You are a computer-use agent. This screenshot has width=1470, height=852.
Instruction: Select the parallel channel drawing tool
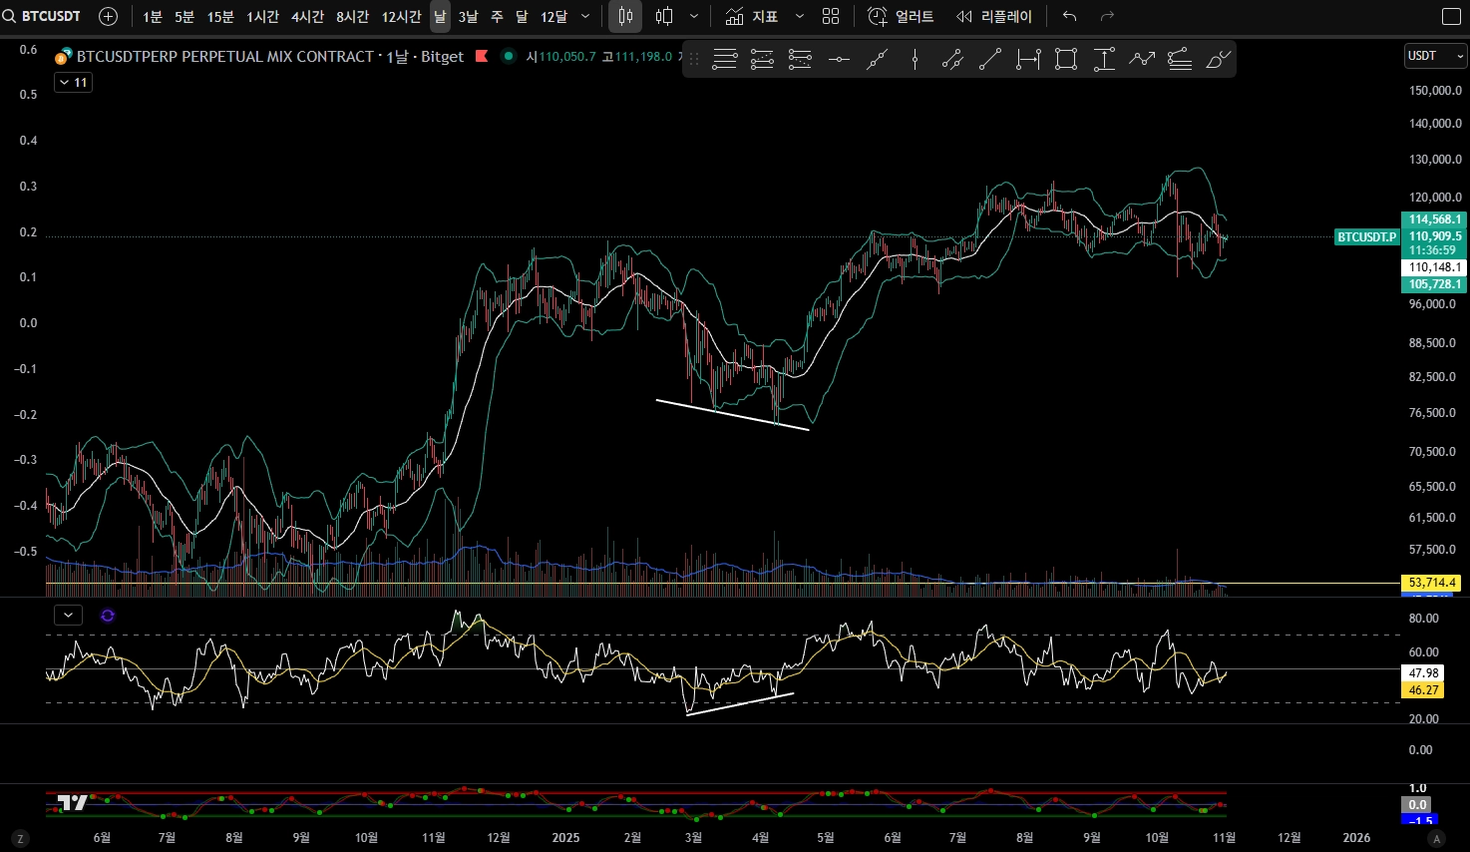click(x=952, y=60)
